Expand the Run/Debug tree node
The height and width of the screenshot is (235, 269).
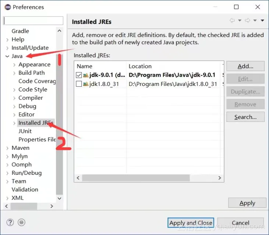7,173
